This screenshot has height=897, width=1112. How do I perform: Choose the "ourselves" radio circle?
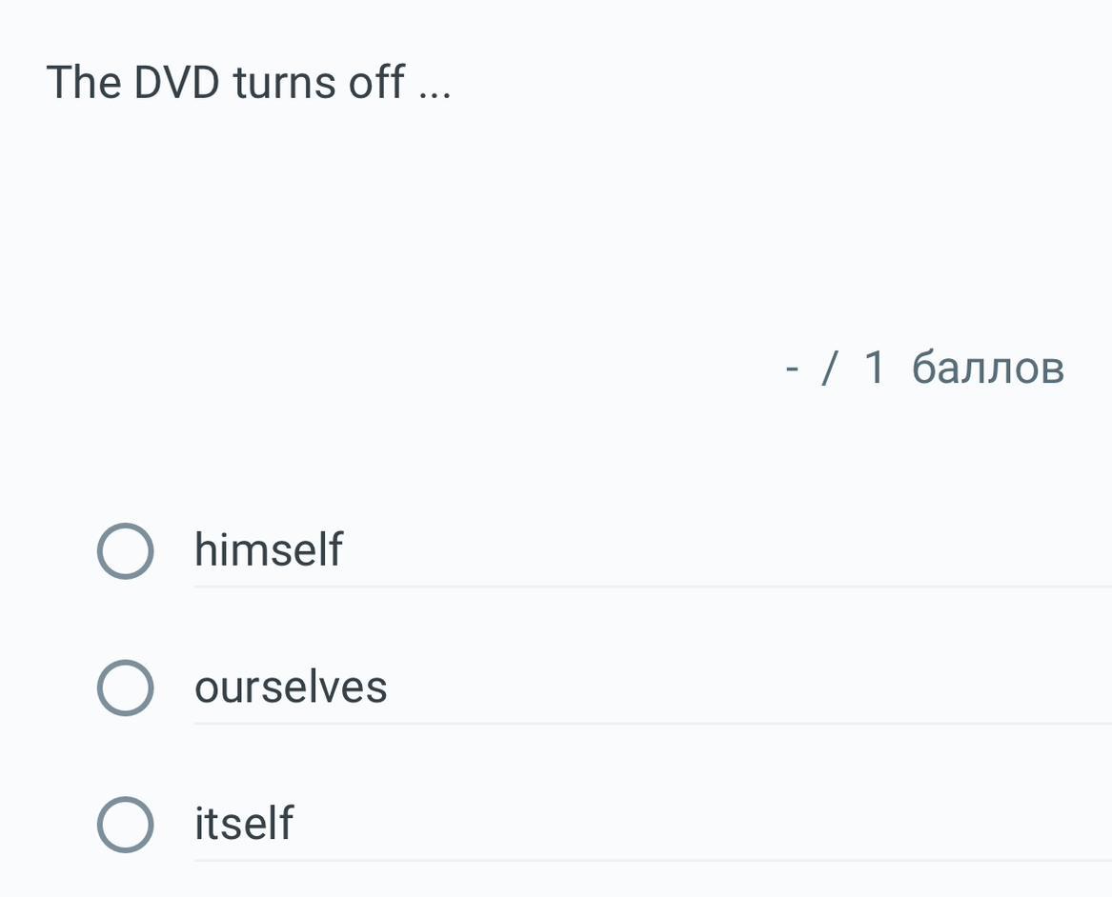[x=125, y=688]
